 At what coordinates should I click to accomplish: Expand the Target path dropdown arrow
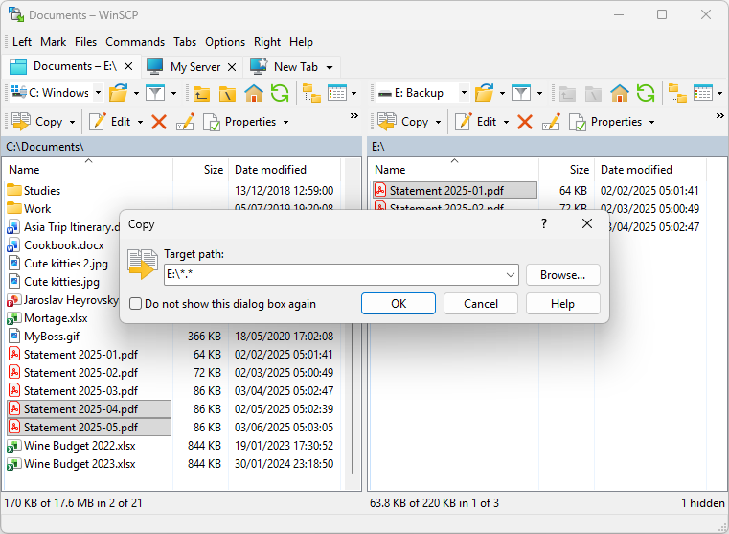[510, 275]
